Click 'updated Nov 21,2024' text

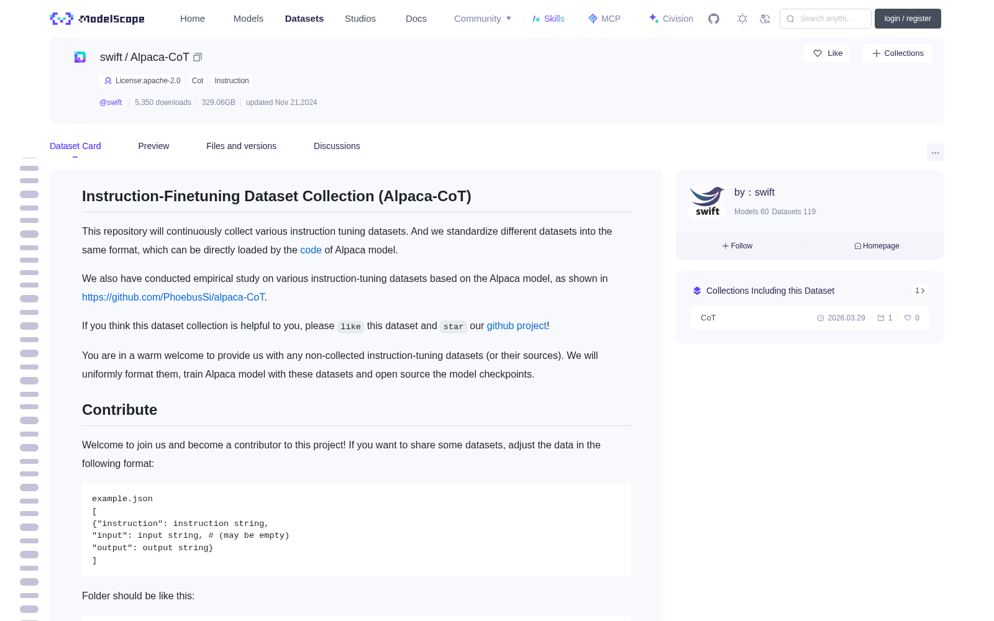(x=281, y=102)
